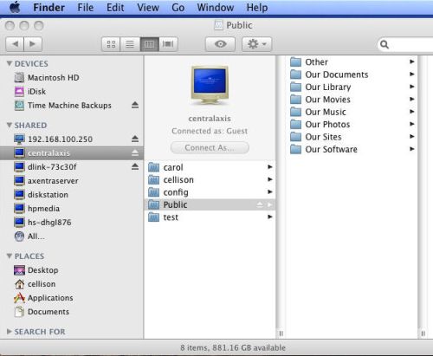The height and width of the screenshot is (356, 433).
Task: Open the Apple menu
Action: [x=15, y=7]
